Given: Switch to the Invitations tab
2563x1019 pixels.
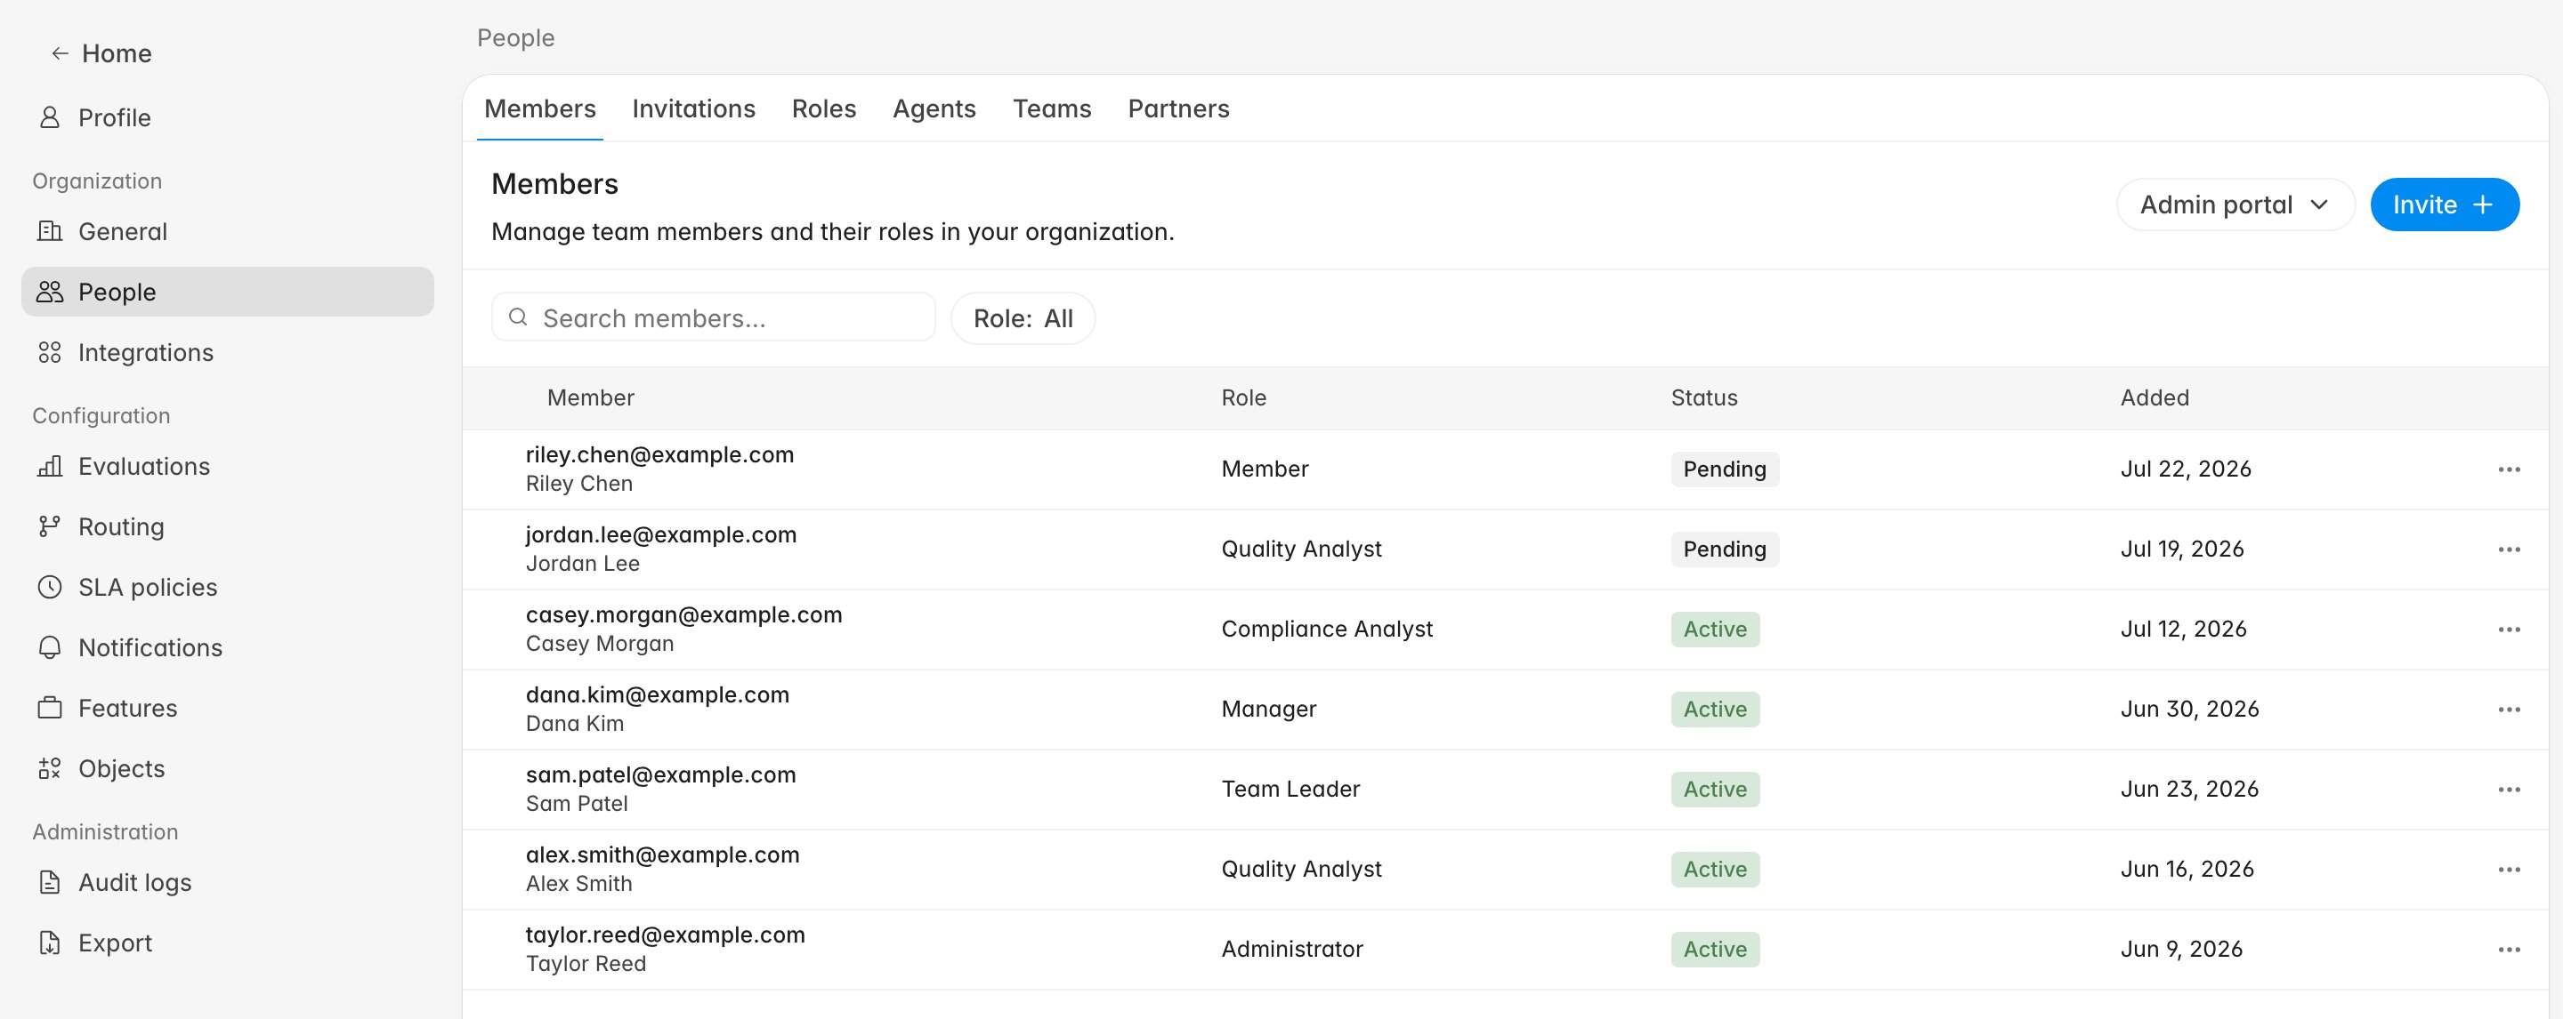Looking at the screenshot, I should pyautogui.click(x=693, y=108).
